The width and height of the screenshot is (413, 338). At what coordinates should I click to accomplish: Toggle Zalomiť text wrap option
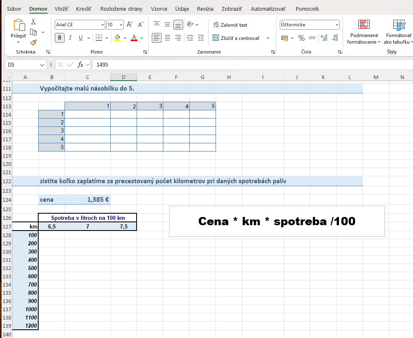[230, 25]
